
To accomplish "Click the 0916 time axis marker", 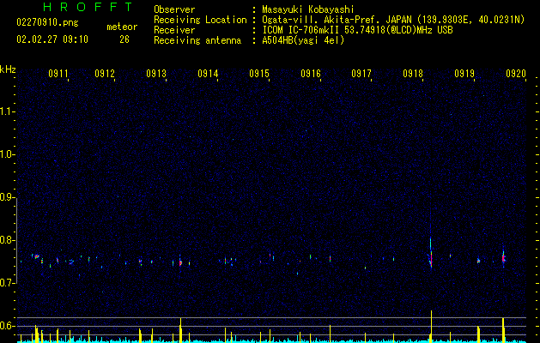I will 310,74.
